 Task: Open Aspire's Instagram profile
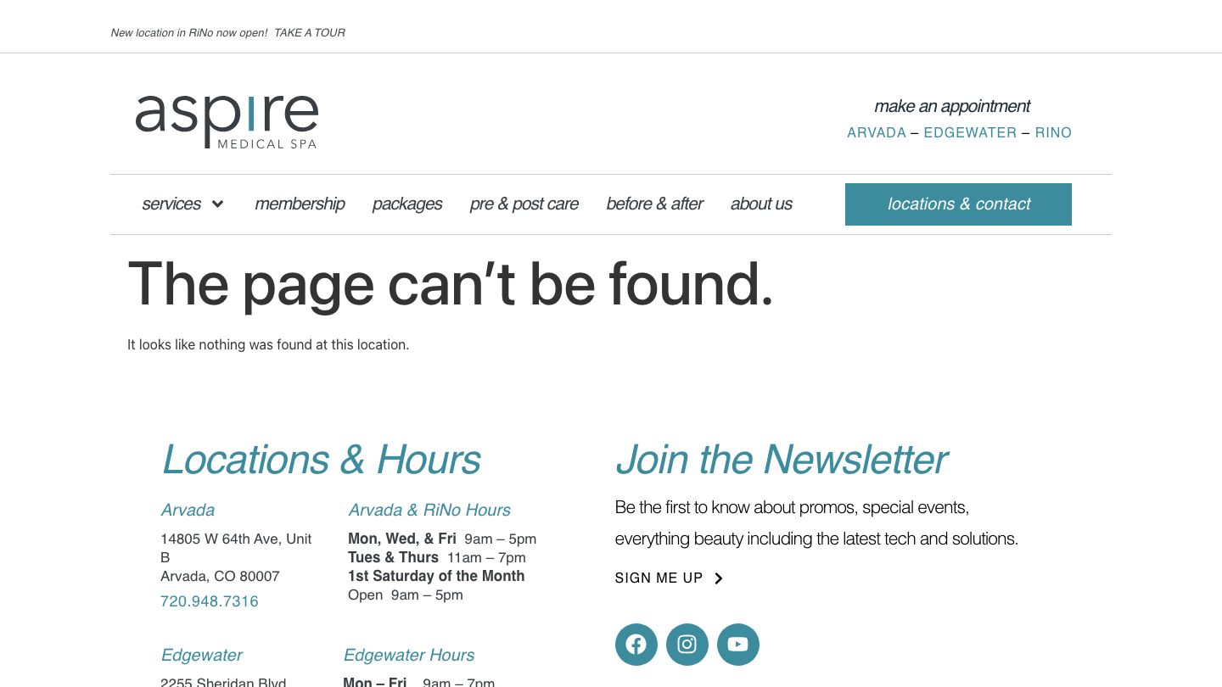[x=687, y=645]
